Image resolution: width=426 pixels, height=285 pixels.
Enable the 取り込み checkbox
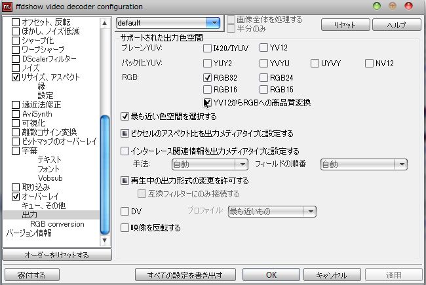16,187
